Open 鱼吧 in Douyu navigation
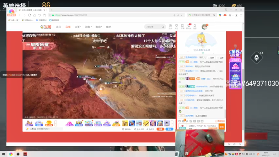The width and height of the screenshot is (279, 157). (108, 27)
